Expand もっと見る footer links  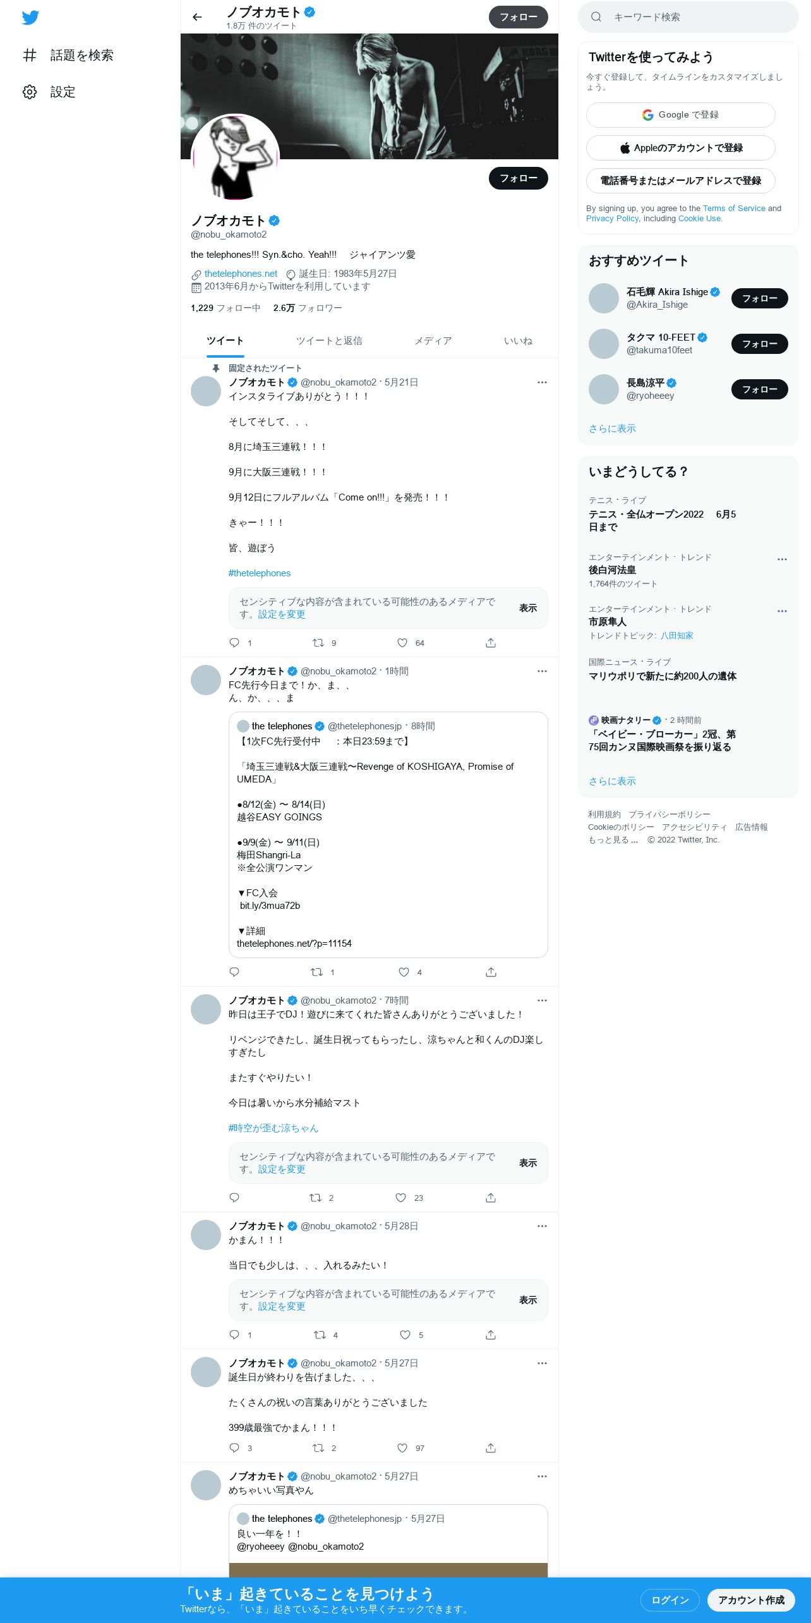pyautogui.click(x=613, y=840)
